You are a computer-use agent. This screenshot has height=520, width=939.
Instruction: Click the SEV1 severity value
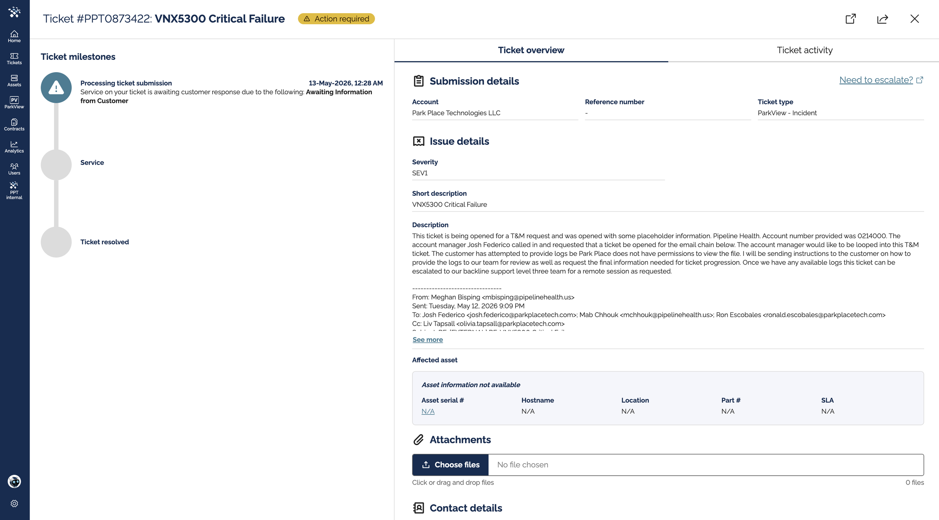click(x=420, y=173)
